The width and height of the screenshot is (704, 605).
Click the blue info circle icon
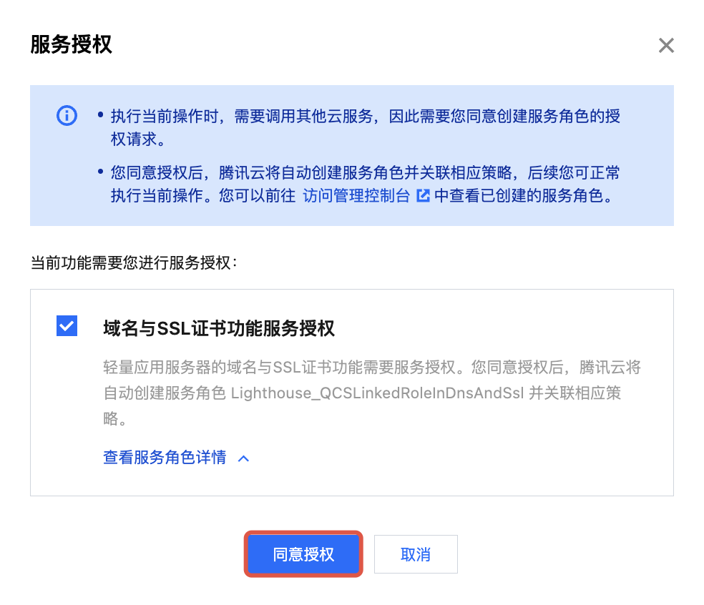click(x=67, y=116)
